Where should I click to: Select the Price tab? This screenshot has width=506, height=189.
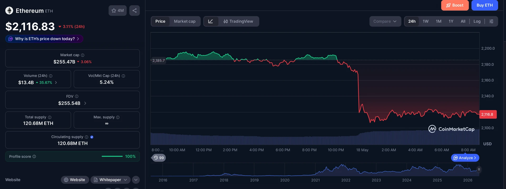pyautogui.click(x=160, y=21)
